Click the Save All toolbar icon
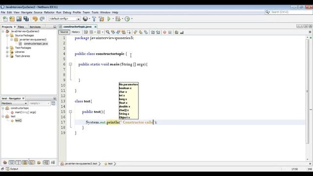This screenshot has width=313, height=176. tap(26, 19)
